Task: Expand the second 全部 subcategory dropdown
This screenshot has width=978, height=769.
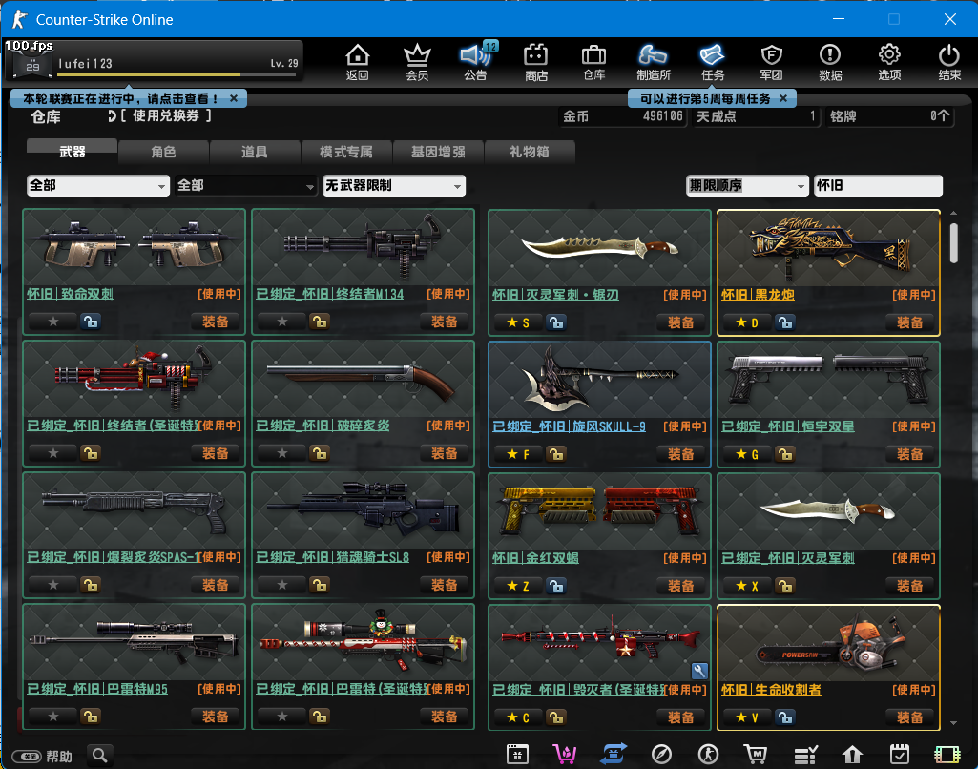Action: pos(246,185)
